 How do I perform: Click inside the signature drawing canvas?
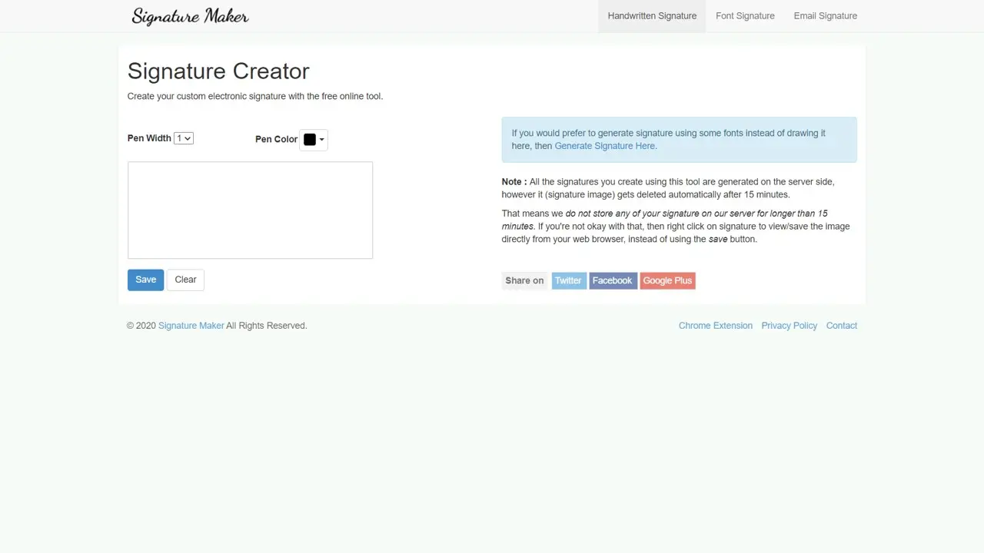pyautogui.click(x=250, y=210)
